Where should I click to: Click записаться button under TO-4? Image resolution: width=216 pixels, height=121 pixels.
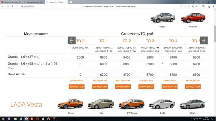pyautogui.click(x=169, y=87)
